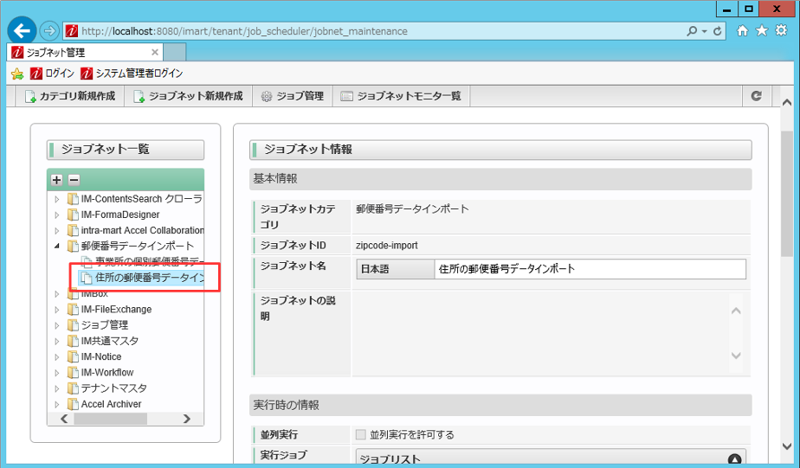Open a new blank browser tab
This screenshot has width=800, height=468.
[x=175, y=53]
